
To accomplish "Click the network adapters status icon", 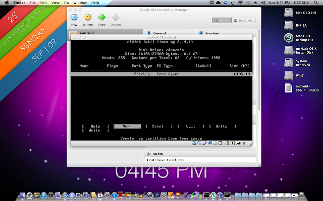I will click(210, 143).
